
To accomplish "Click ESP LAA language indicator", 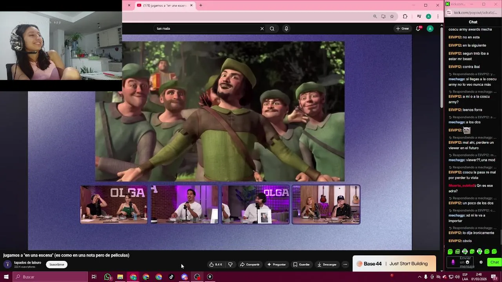I will coord(465,277).
